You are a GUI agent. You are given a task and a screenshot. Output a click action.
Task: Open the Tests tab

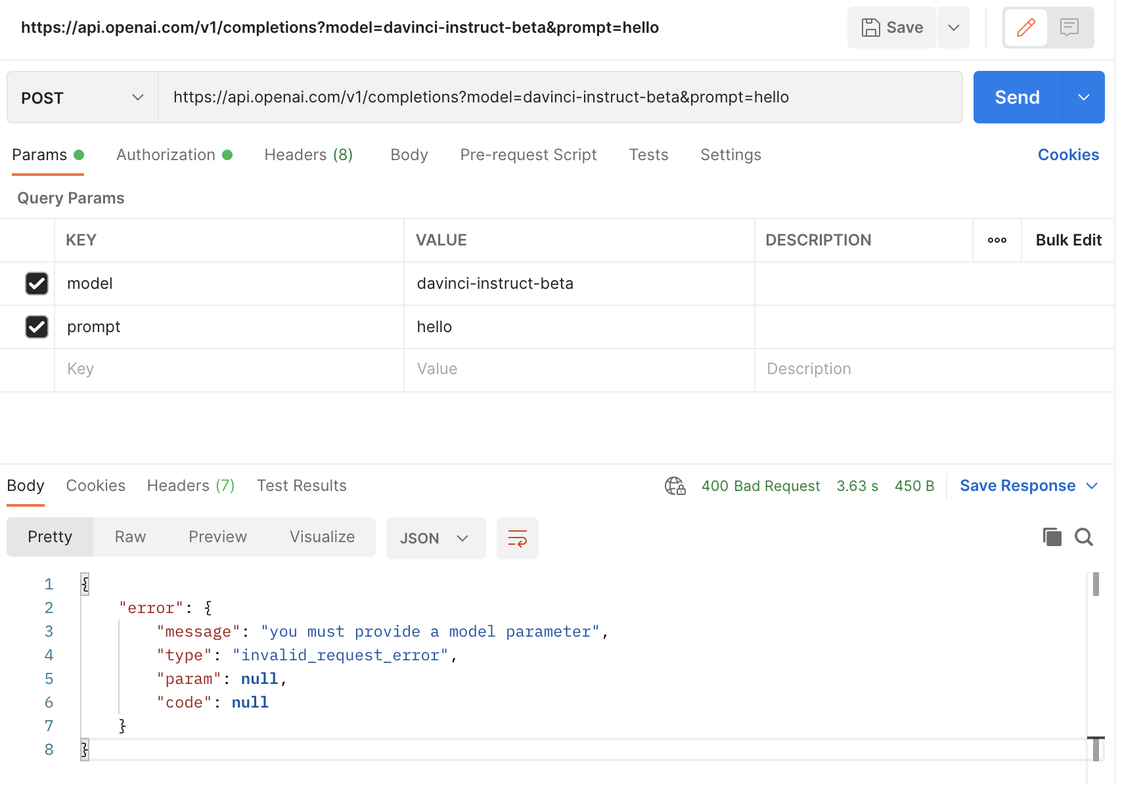coord(648,155)
